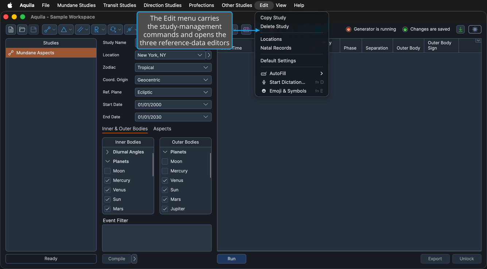The height and width of the screenshot is (269, 487).
Task: Uncheck Venus in the Inner Bodies list
Action: pos(108,190)
